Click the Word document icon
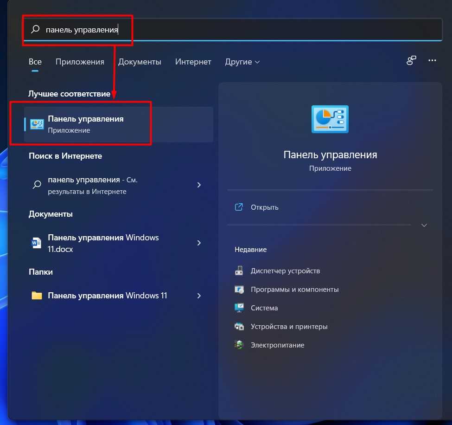 click(36, 243)
